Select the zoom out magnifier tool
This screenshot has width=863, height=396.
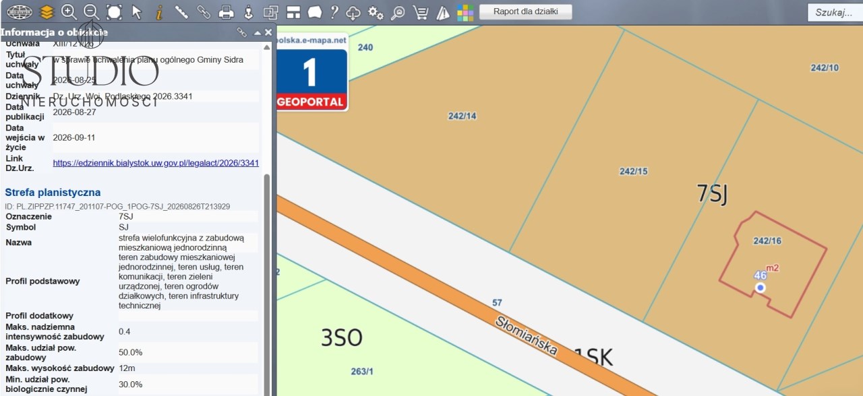tap(91, 12)
